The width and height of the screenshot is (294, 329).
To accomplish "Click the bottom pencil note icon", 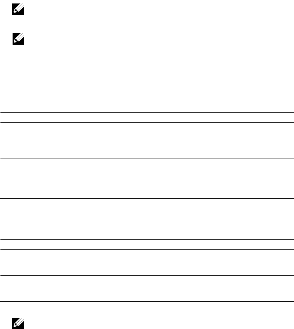I will click(18, 323).
